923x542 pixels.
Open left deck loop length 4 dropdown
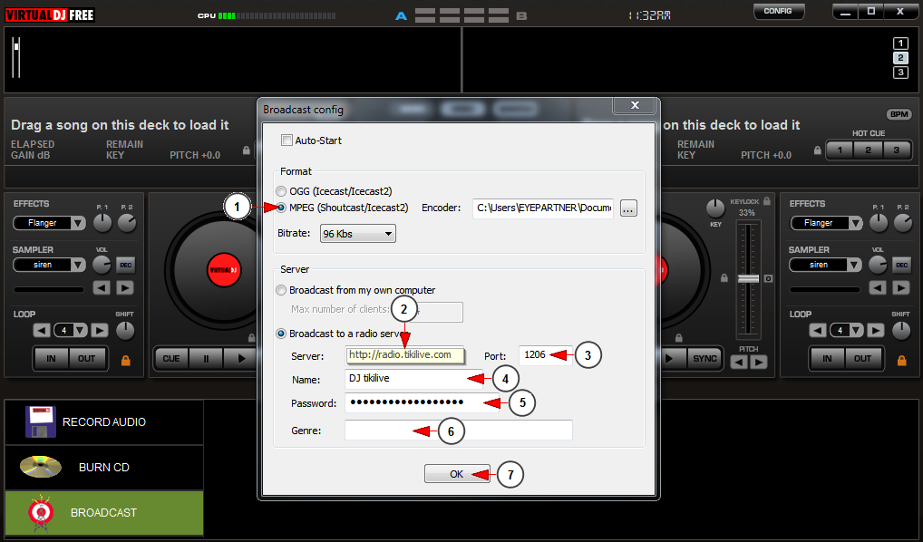[70, 330]
